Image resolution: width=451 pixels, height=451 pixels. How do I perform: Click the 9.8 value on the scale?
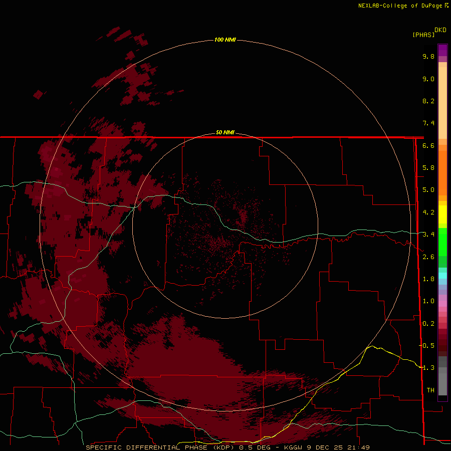[x=428, y=56]
